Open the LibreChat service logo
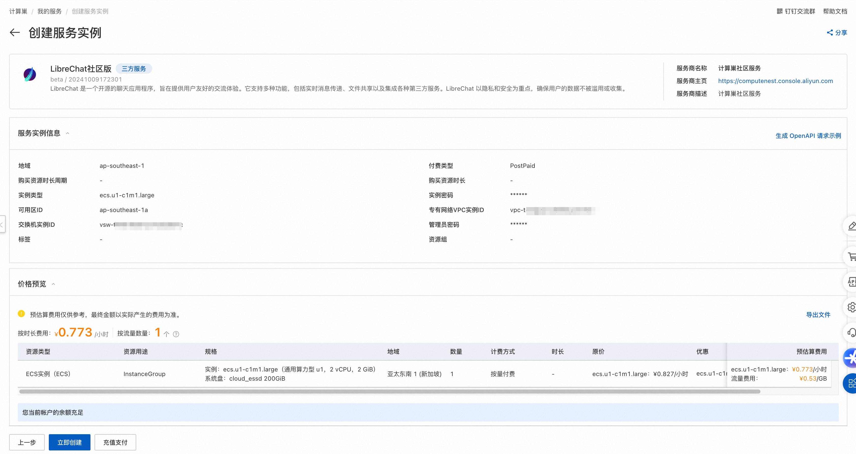This screenshot has height=454, width=856. (30, 74)
